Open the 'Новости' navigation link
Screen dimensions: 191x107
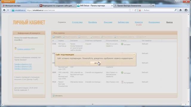tap(139, 22)
